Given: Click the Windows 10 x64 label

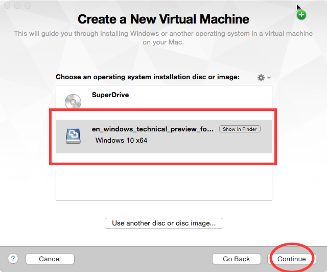Looking at the screenshot, I should 122,140.
